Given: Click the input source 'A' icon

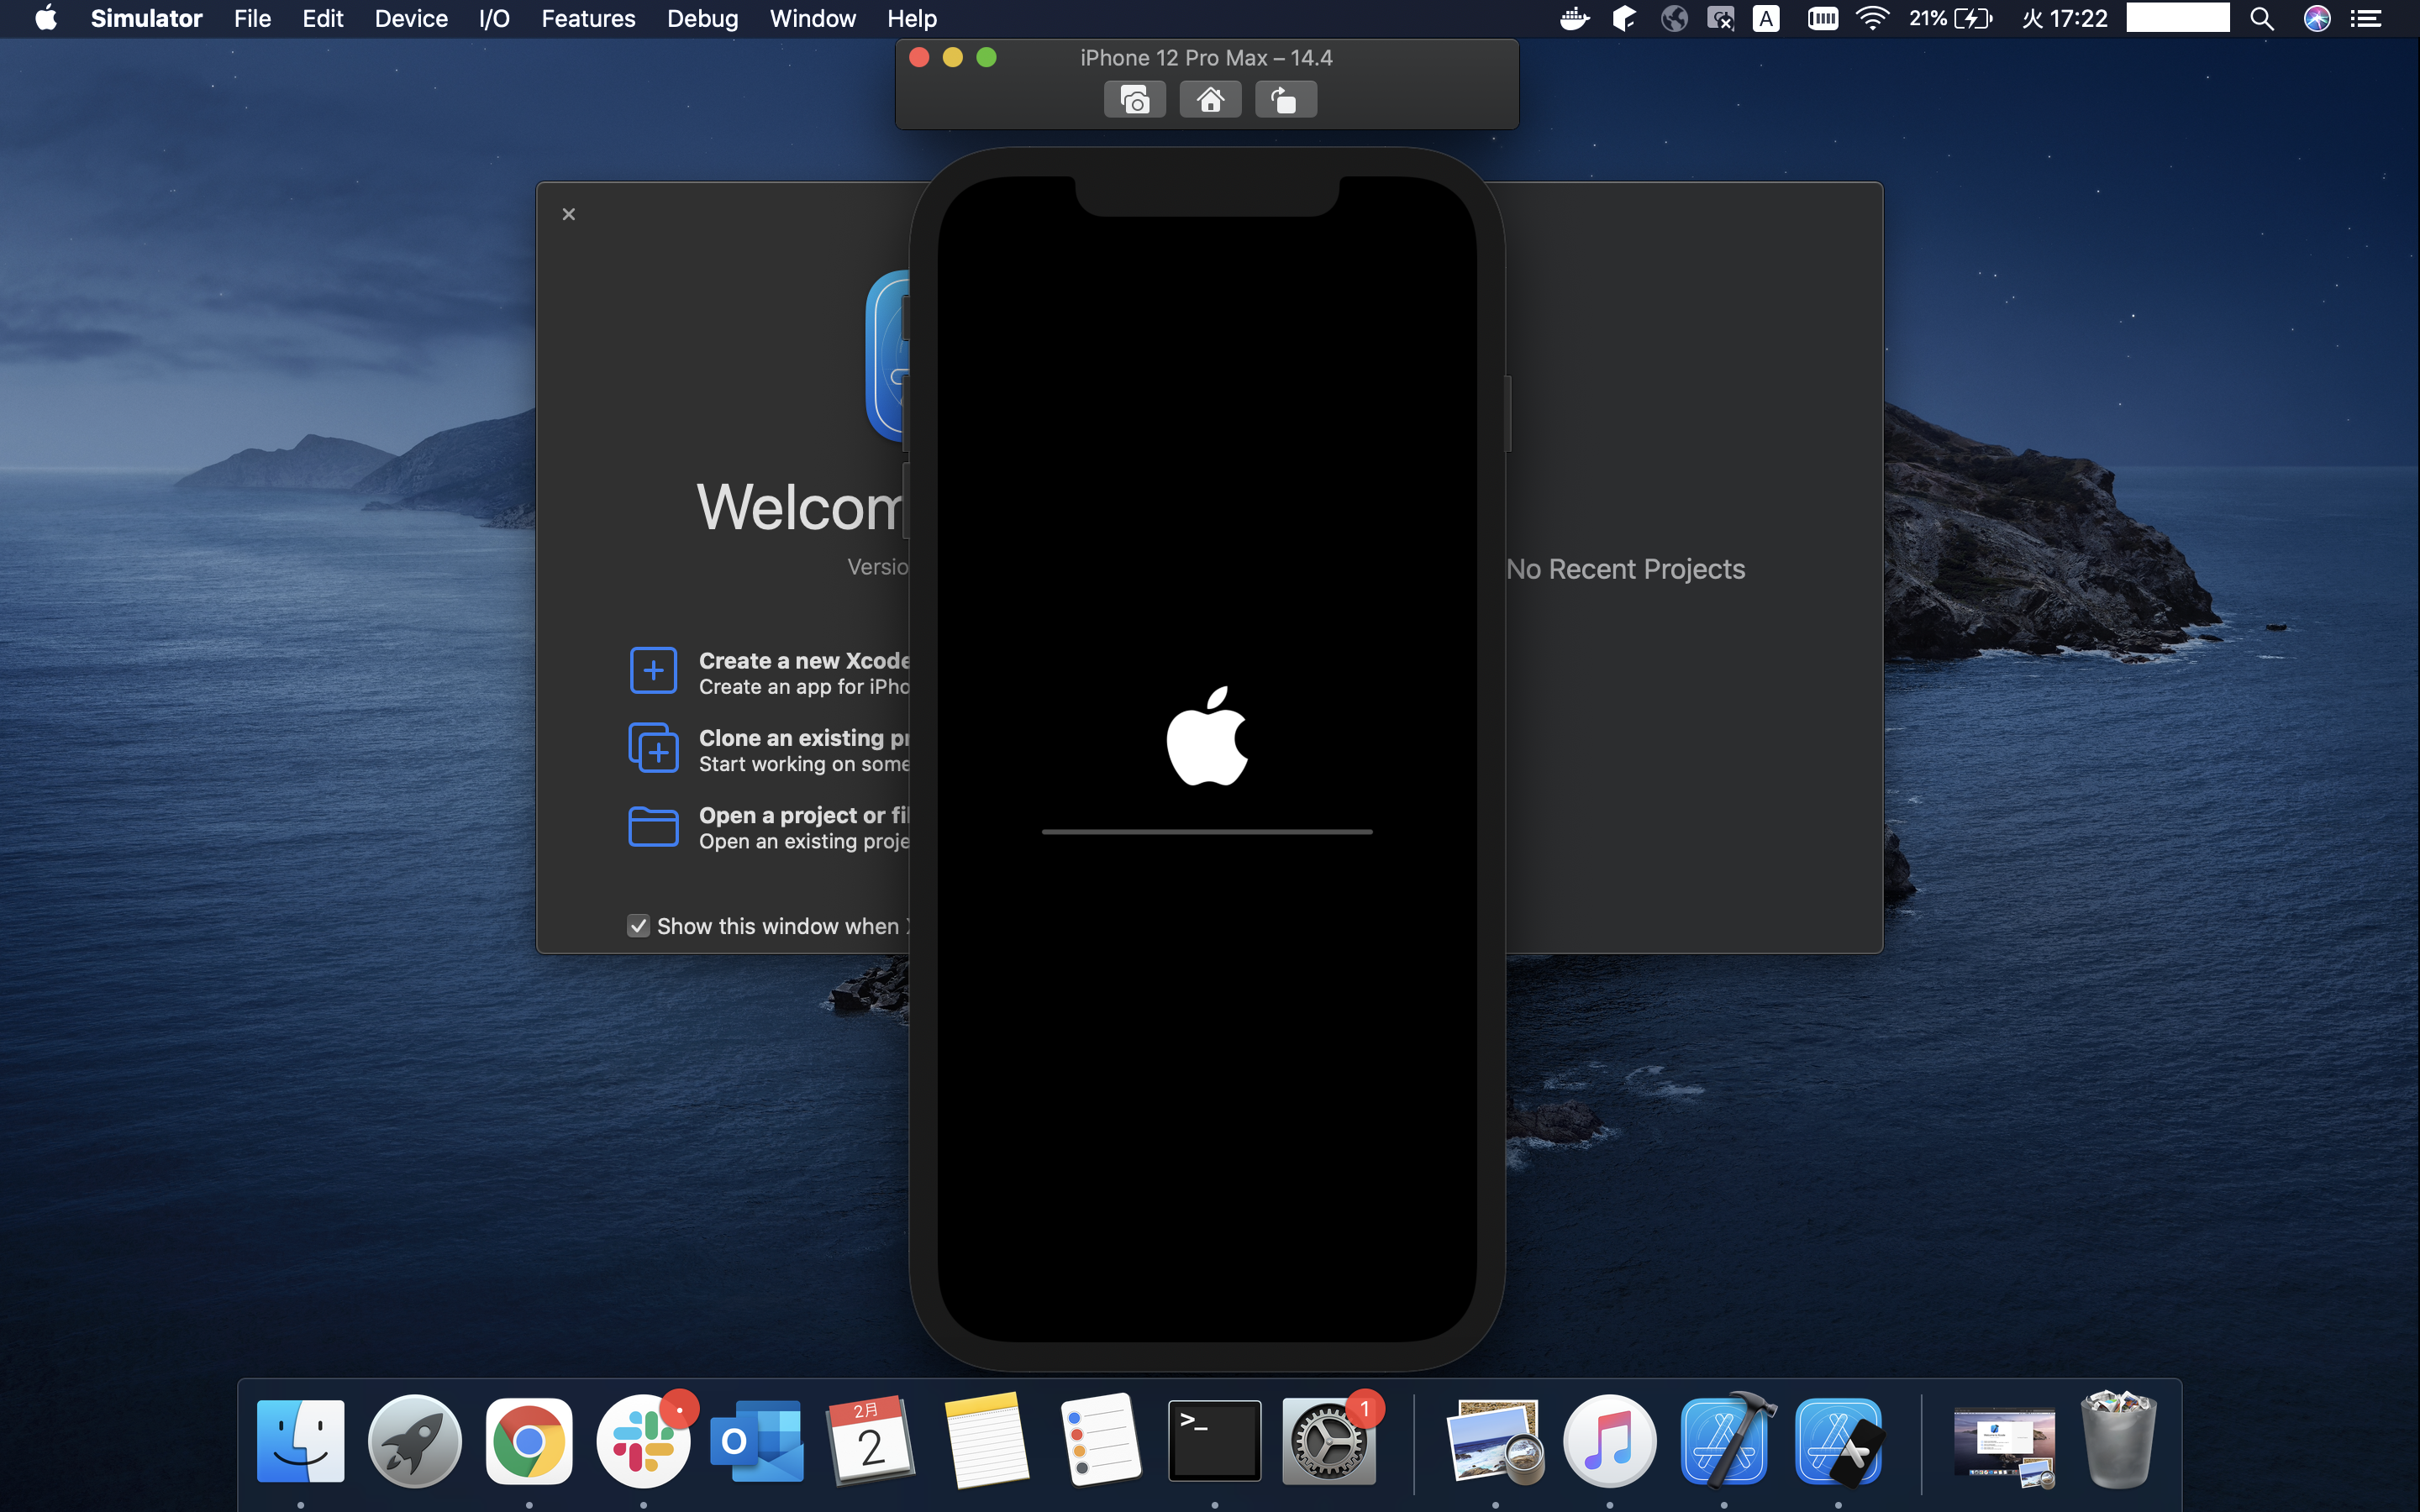Looking at the screenshot, I should (1767, 18).
